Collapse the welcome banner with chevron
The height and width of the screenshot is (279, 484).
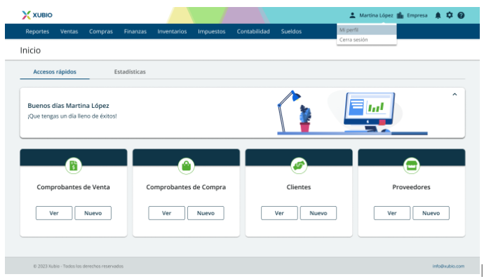(x=455, y=95)
